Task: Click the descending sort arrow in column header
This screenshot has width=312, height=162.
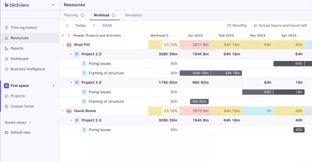Action: [68, 35]
